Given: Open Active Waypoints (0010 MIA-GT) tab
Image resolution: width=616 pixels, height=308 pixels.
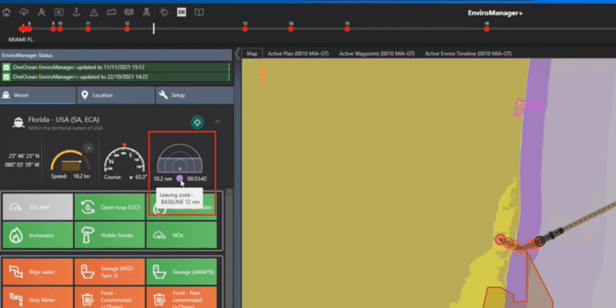Looking at the screenshot, I should [x=377, y=53].
